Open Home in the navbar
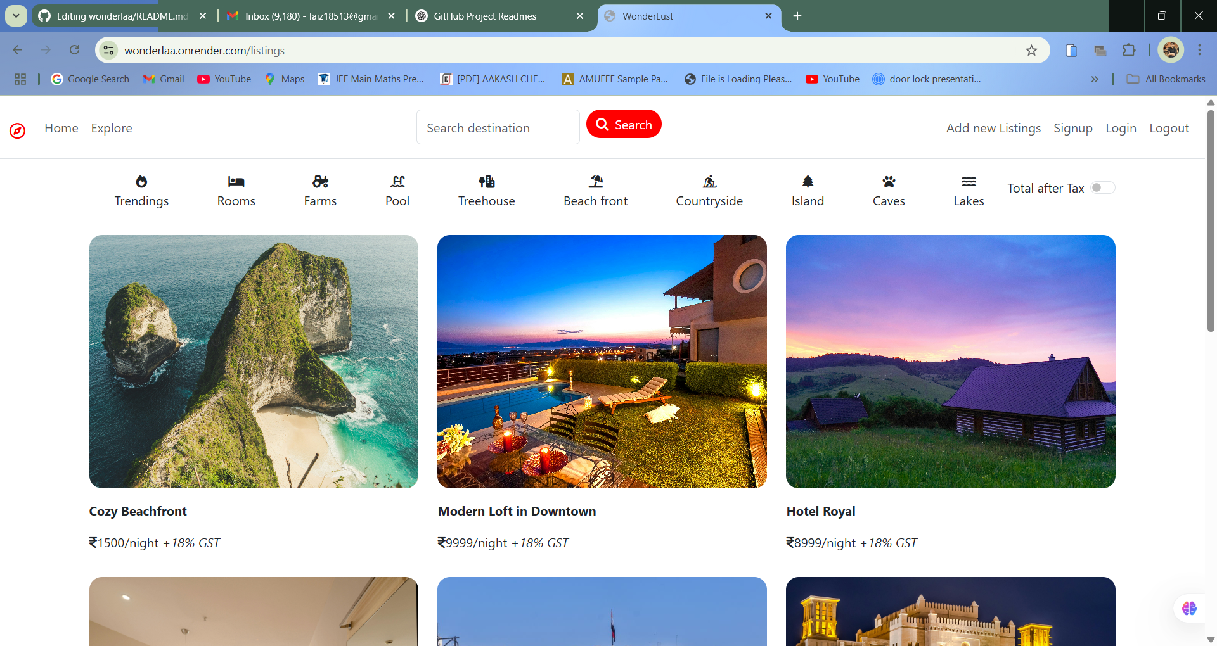Image resolution: width=1217 pixels, height=646 pixels. [61, 128]
